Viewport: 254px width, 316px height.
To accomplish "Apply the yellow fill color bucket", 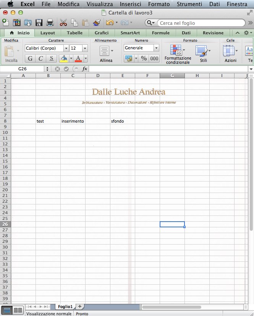I will click(x=64, y=58).
